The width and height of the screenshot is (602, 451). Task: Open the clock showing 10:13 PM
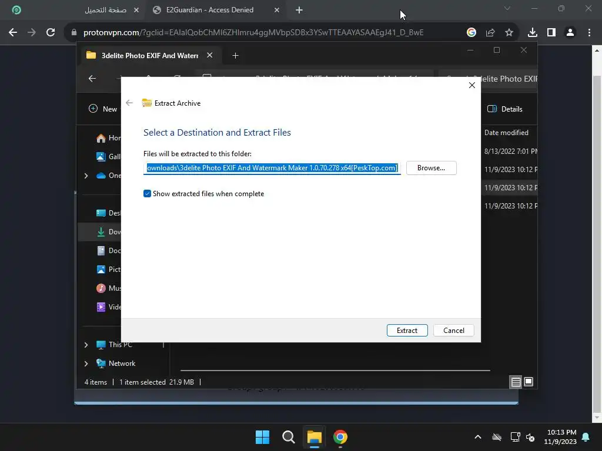click(560, 437)
